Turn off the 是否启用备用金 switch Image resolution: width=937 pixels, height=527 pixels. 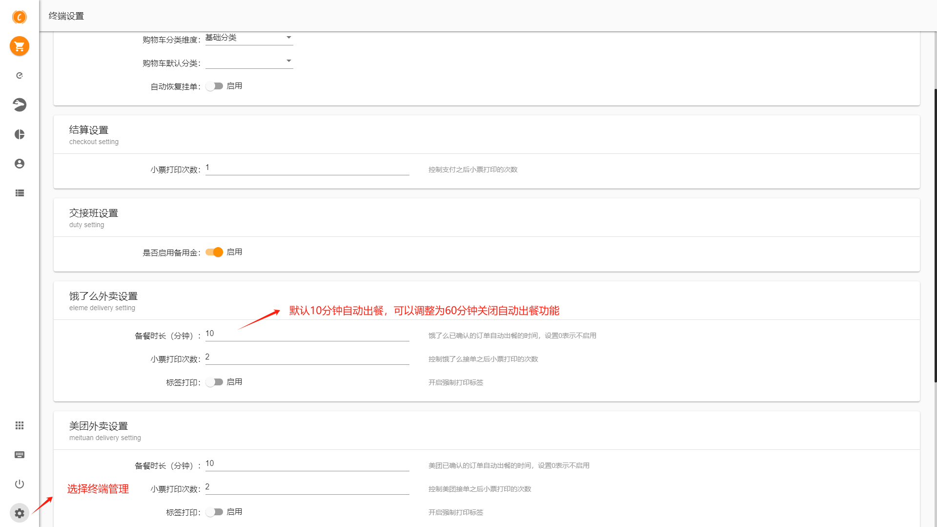pos(214,253)
